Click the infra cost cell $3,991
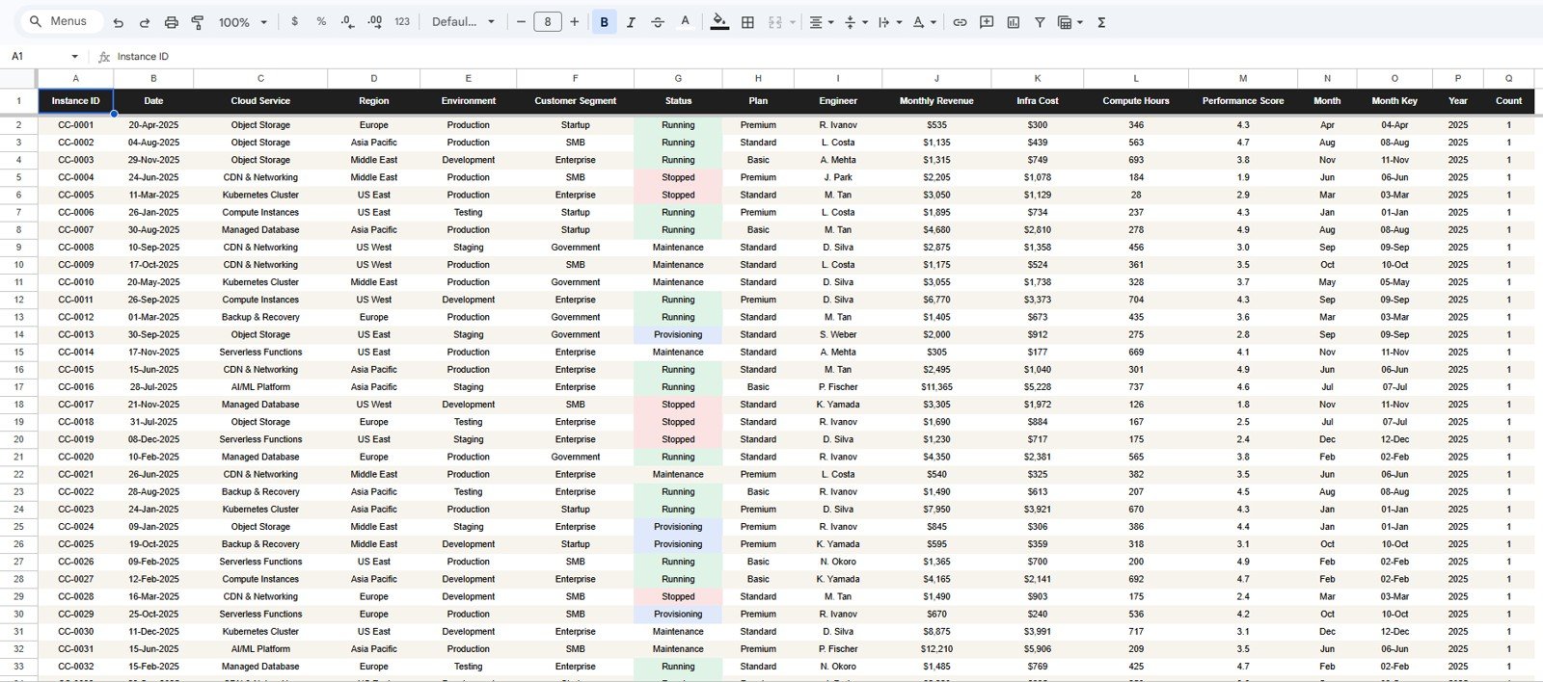The height and width of the screenshot is (682, 1543). click(1037, 632)
